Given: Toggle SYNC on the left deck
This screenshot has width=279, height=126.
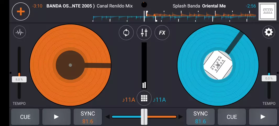Looking at the screenshot, I should pyautogui.click(x=88, y=117).
